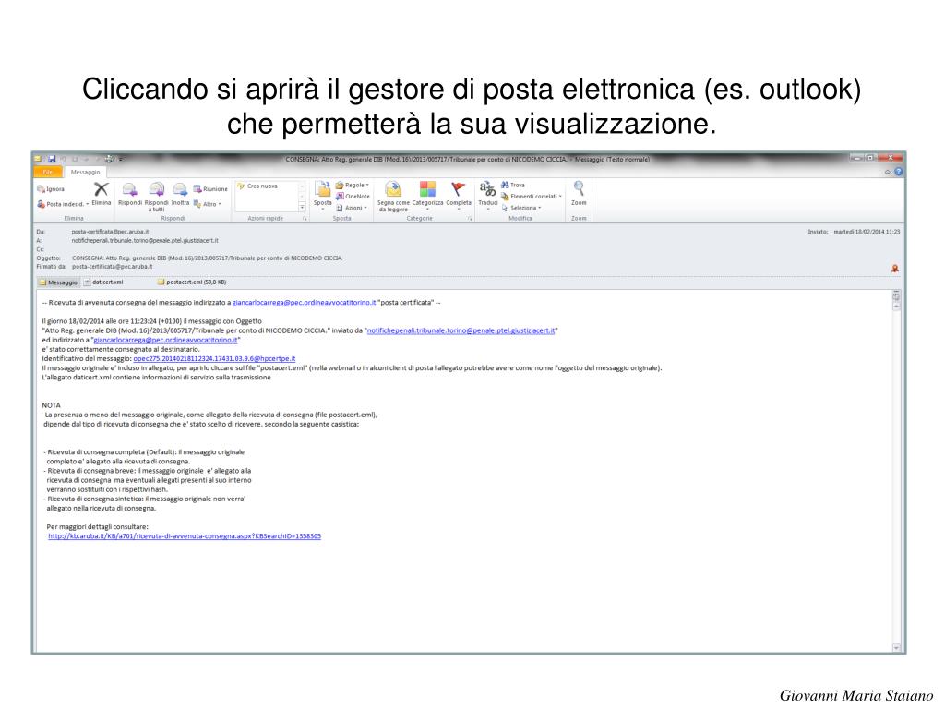Click the opec275 message identifier link

(214, 359)
